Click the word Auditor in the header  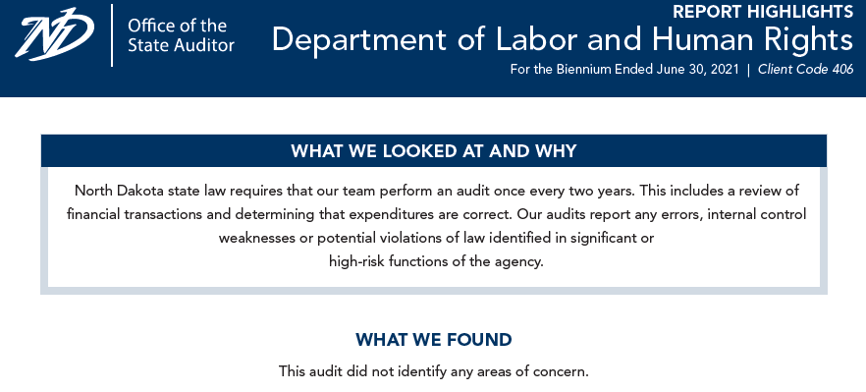click(204, 45)
